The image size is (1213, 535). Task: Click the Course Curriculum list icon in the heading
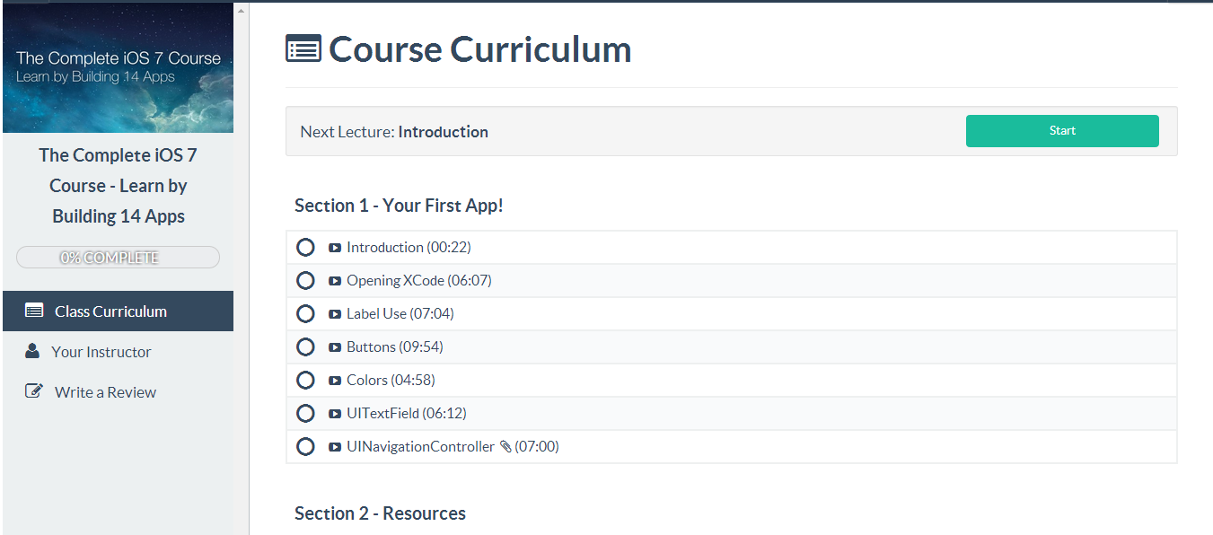pos(303,48)
